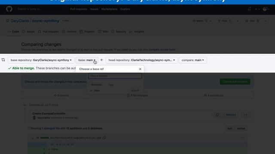This screenshot has height=154, width=275.
Task: Toggle the base: main branch dropdown
Action: coord(87,60)
